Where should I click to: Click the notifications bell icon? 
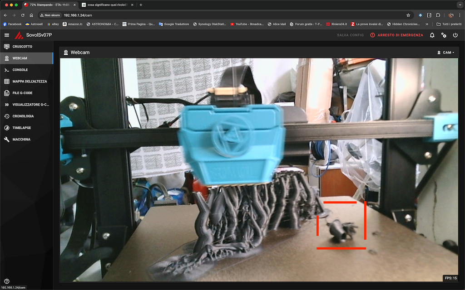[432, 35]
